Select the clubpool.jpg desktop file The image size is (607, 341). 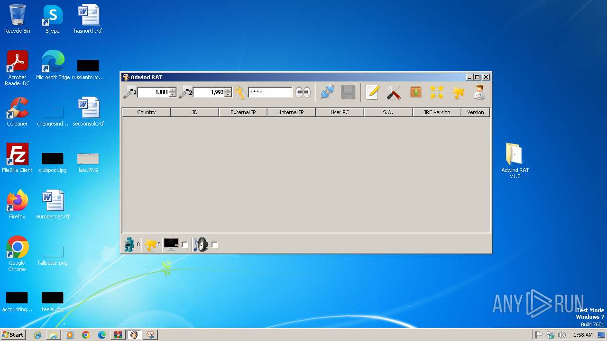53,162
